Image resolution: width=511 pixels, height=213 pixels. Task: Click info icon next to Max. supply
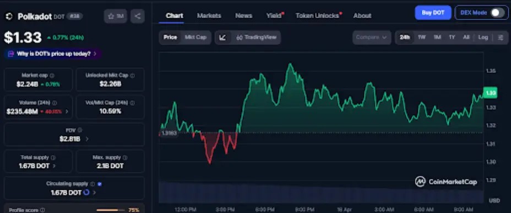tap(125, 158)
